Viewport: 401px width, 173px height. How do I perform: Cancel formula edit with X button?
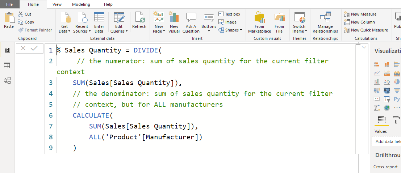(x=23, y=48)
